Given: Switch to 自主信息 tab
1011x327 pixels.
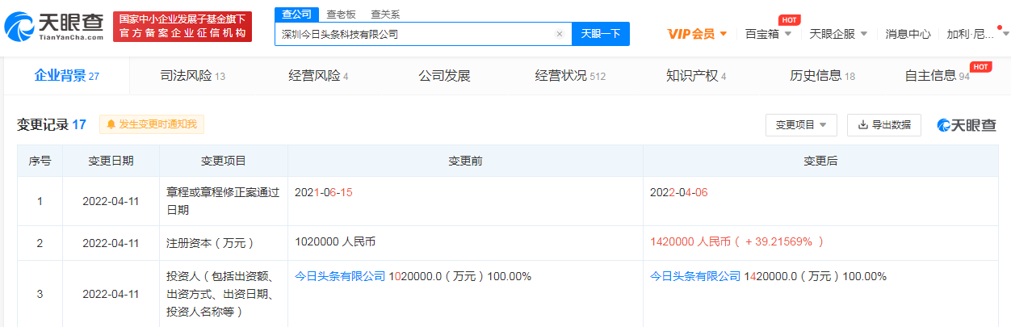Looking at the screenshot, I should coord(938,76).
